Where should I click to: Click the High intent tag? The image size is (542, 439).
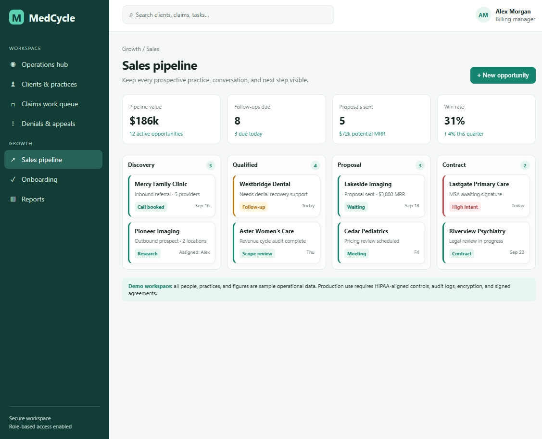tap(465, 207)
